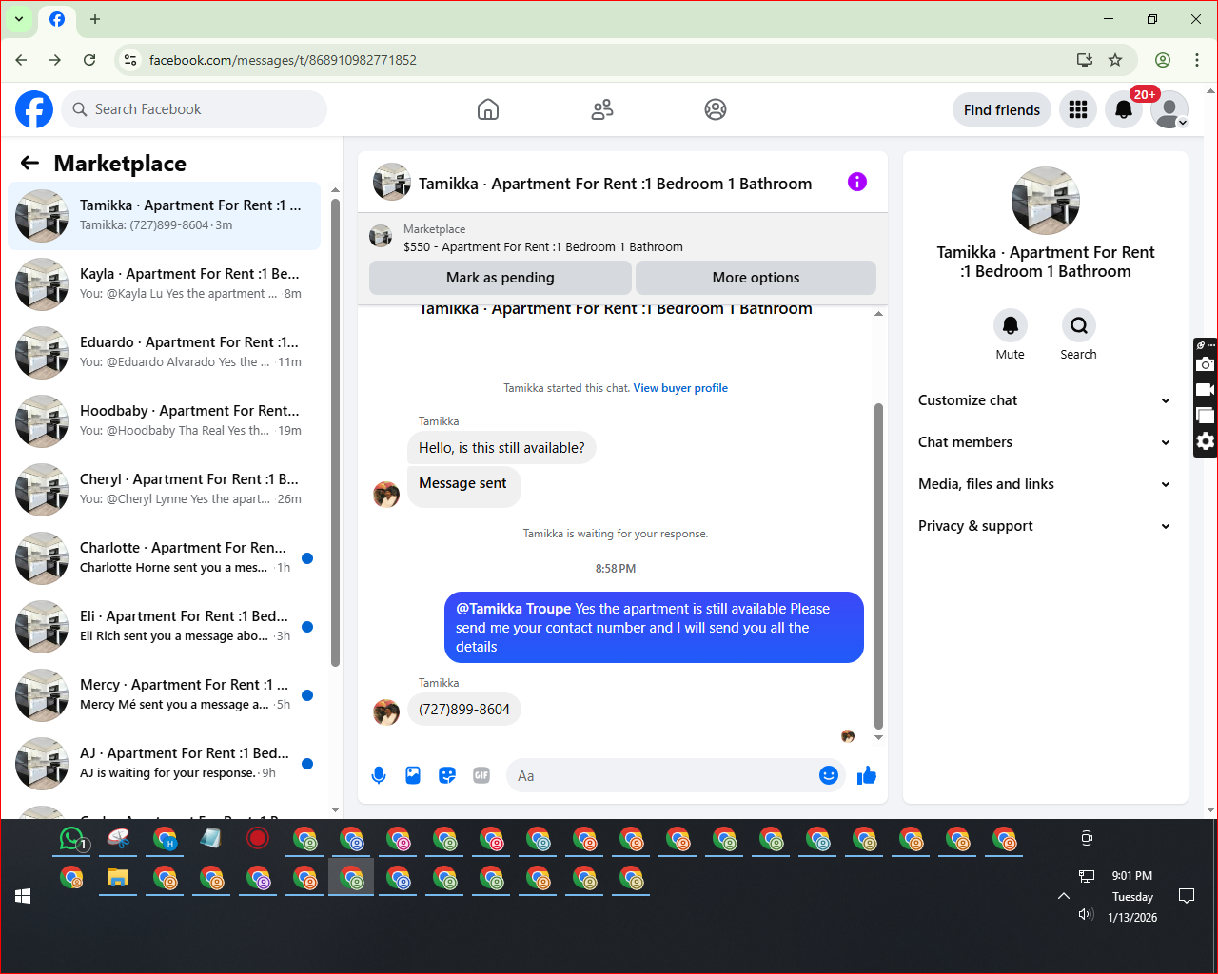The height and width of the screenshot is (974, 1218).
Task: Open Eli unread conversation
Action: (165, 627)
